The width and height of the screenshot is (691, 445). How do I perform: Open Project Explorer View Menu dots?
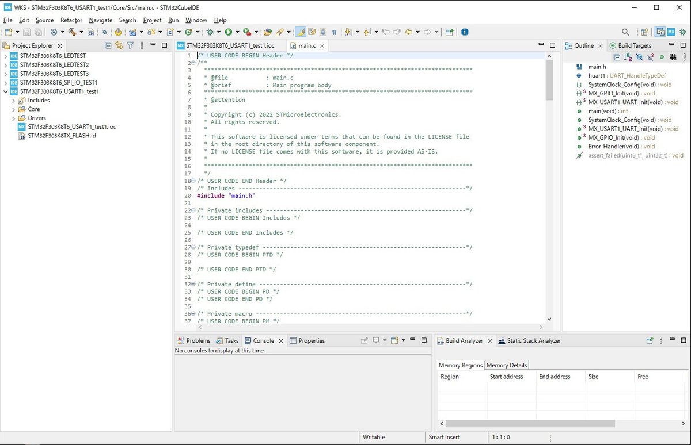coord(141,45)
